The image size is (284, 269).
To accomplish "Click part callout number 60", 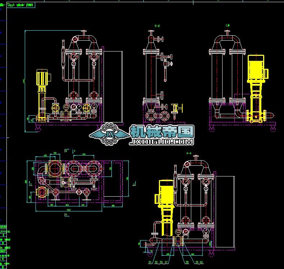I will [x=201, y=262].
